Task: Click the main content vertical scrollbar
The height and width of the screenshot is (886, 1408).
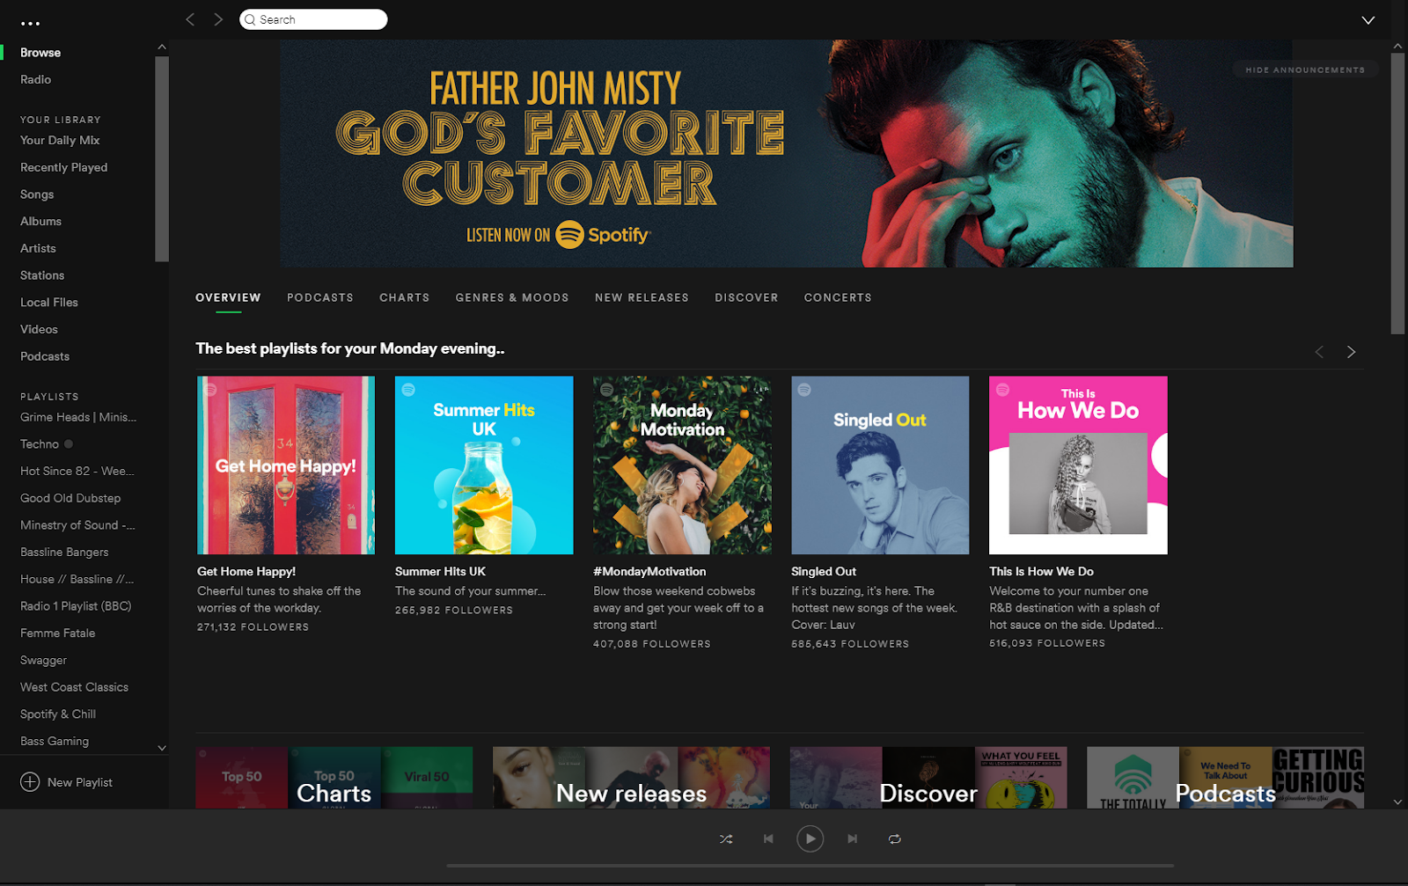Action: [1397, 193]
